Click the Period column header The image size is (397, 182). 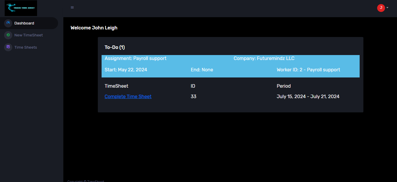283,86
